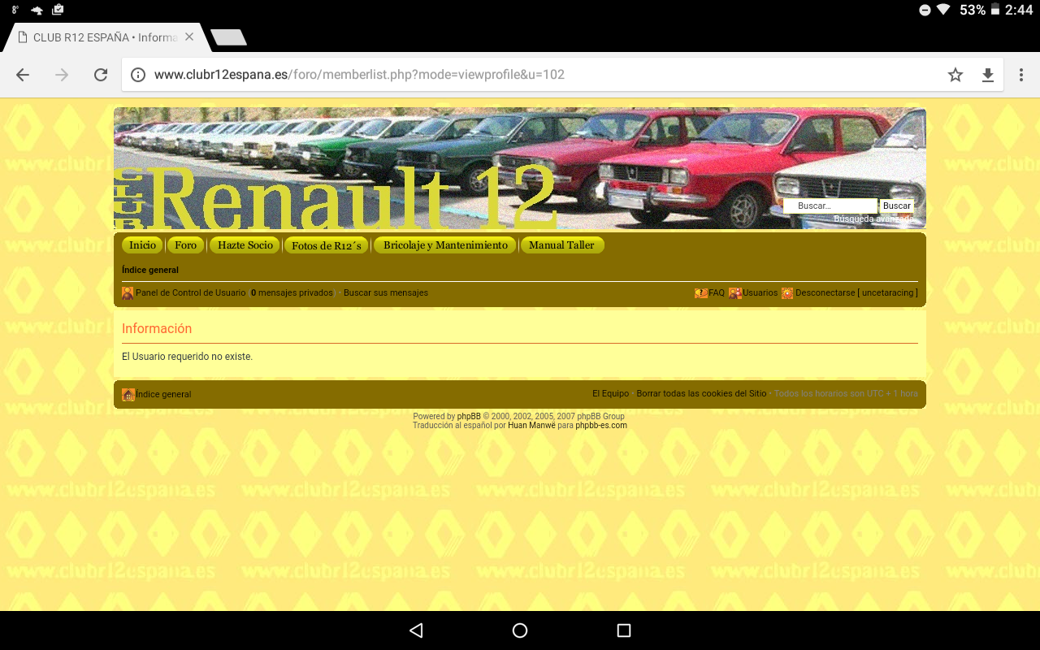This screenshot has width=1040, height=650.
Task: Tap the download icon in toolbar
Action: 988,75
